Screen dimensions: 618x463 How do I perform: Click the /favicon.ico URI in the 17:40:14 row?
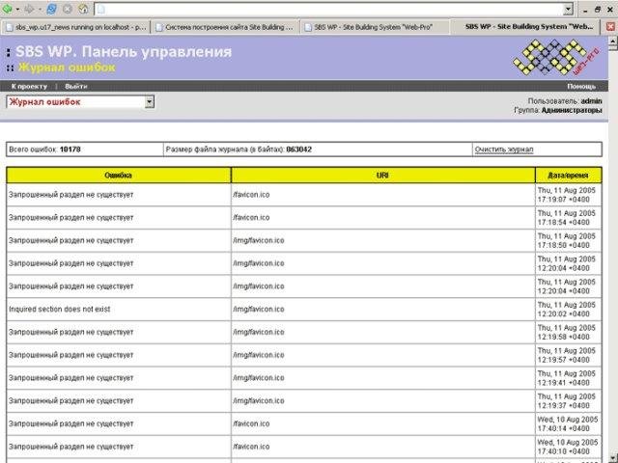pos(251,424)
